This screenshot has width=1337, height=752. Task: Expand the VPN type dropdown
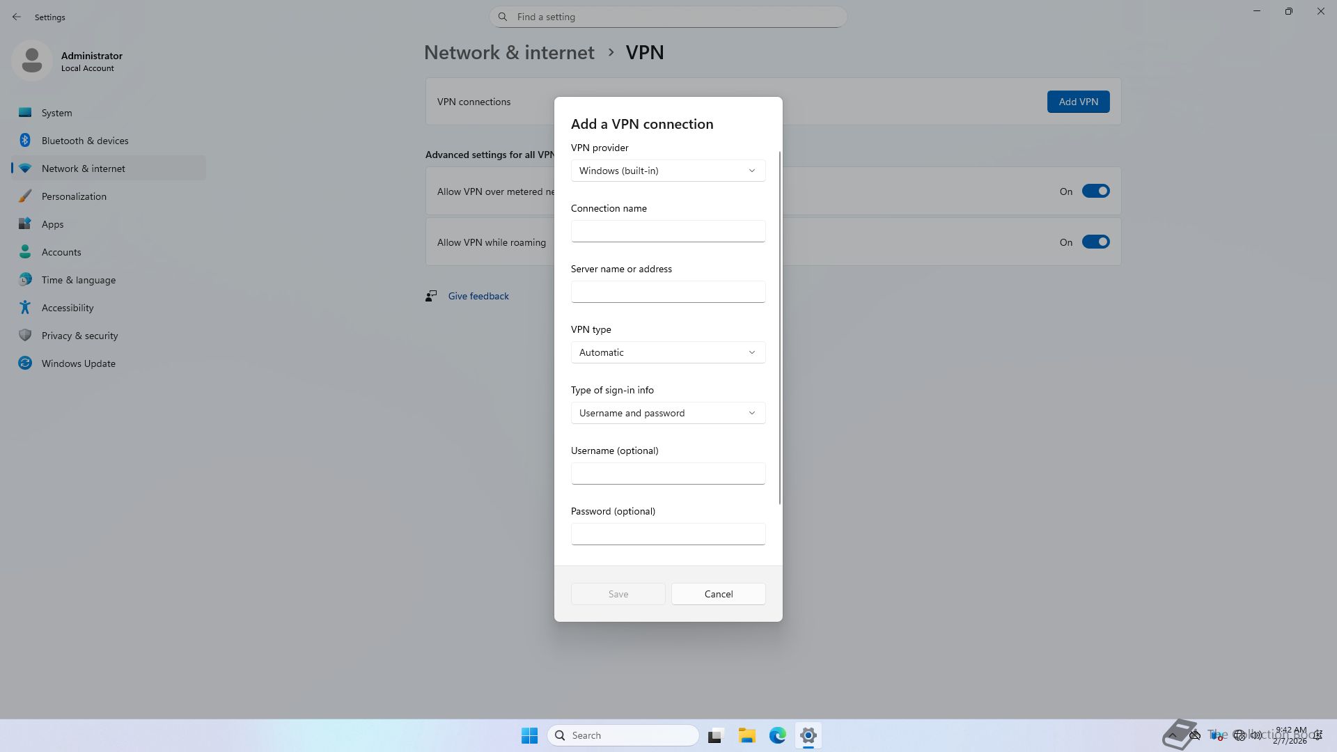[x=668, y=352]
